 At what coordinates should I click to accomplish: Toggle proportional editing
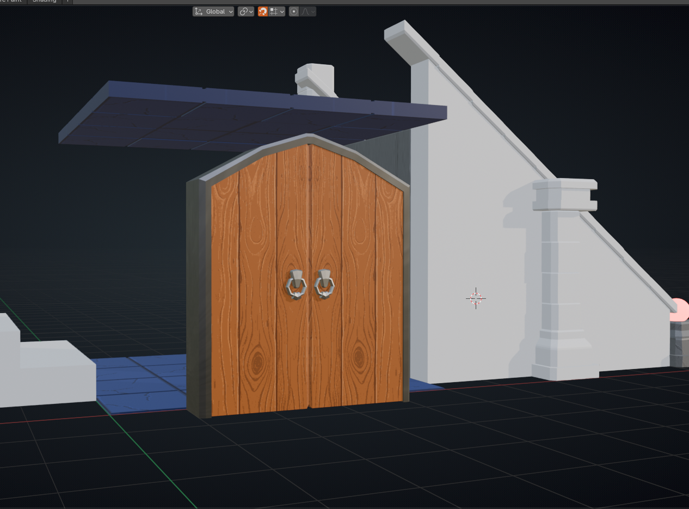click(294, 11)
